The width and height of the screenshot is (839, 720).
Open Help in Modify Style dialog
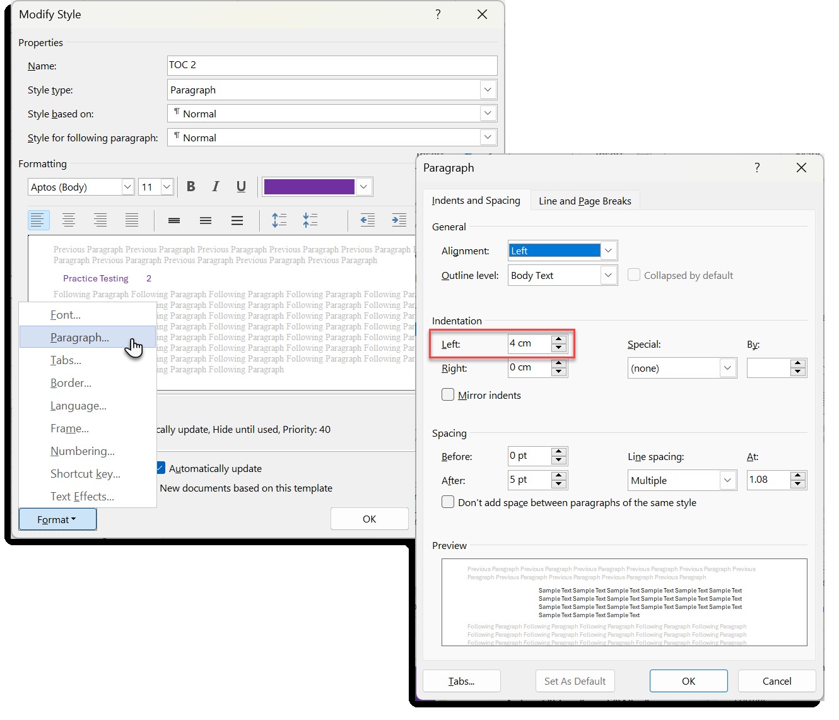click(438, 14)
